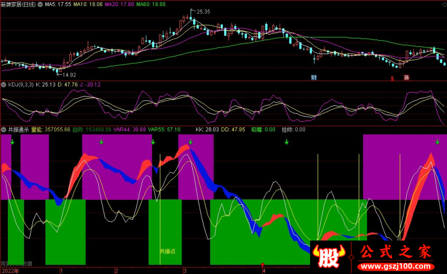Click the red $ marker icon

click(x=392, y=78)
